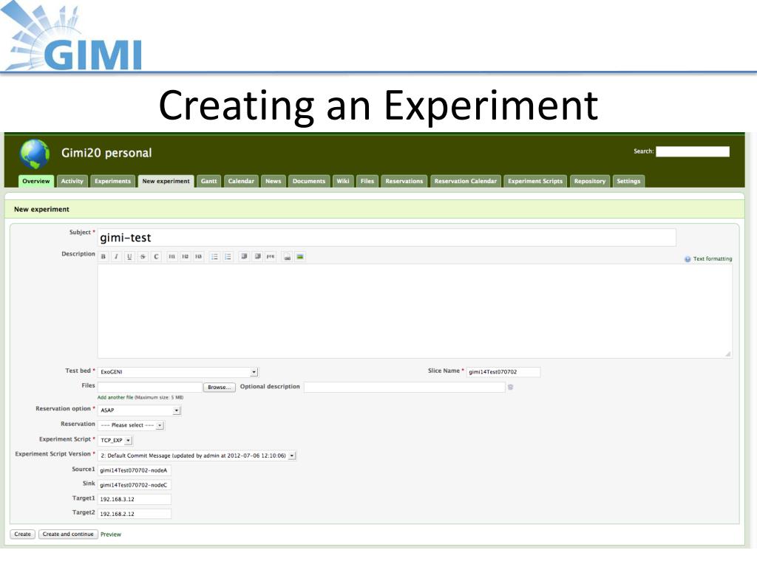The image size is (757, 567).
Task: Insert preformatted text with pre icon
Action: [x=271, y=257]
